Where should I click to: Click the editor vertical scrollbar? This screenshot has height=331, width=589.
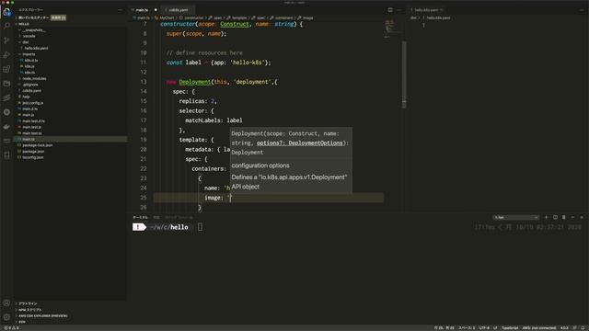(404, 75)
